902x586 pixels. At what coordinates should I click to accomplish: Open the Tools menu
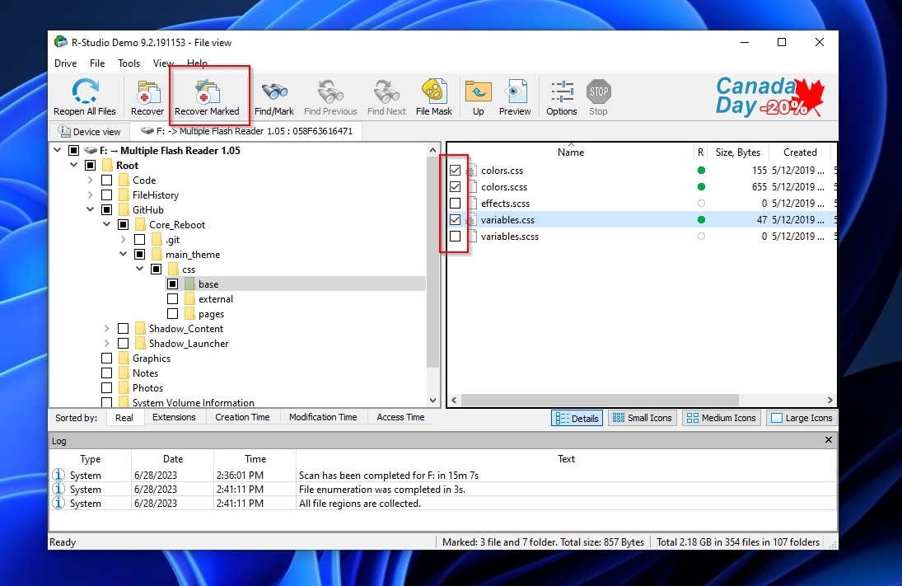click(x=129, y=63)
